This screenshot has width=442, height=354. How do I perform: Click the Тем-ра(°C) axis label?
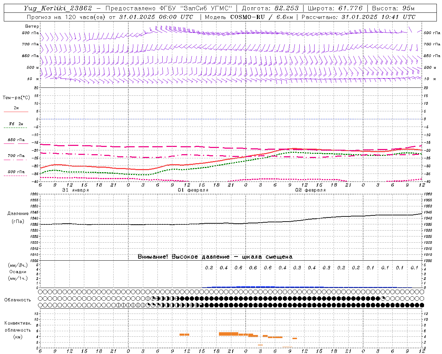click(x=16, y=98)
